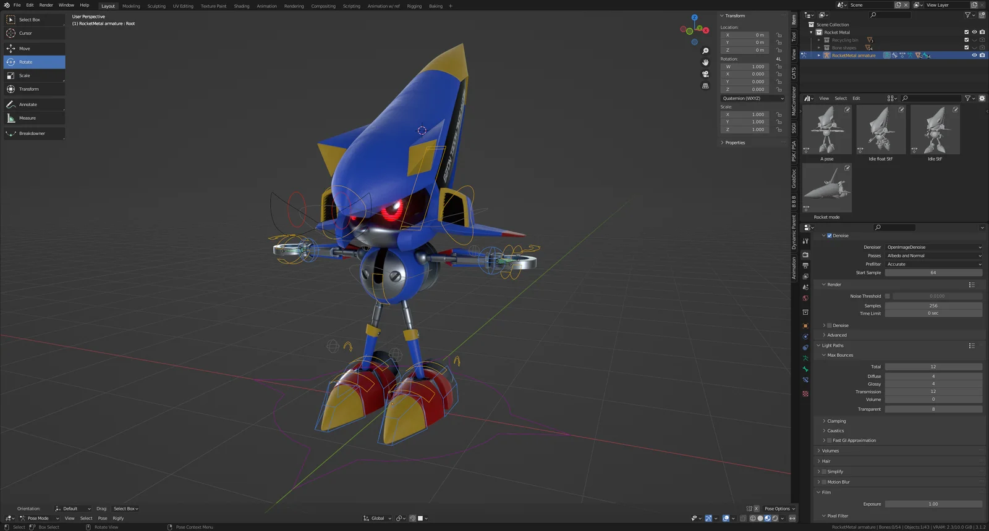Switch to the Shading workspace tab
The image size is (989, 531).
pyautogui.click(x=242, y=6)
